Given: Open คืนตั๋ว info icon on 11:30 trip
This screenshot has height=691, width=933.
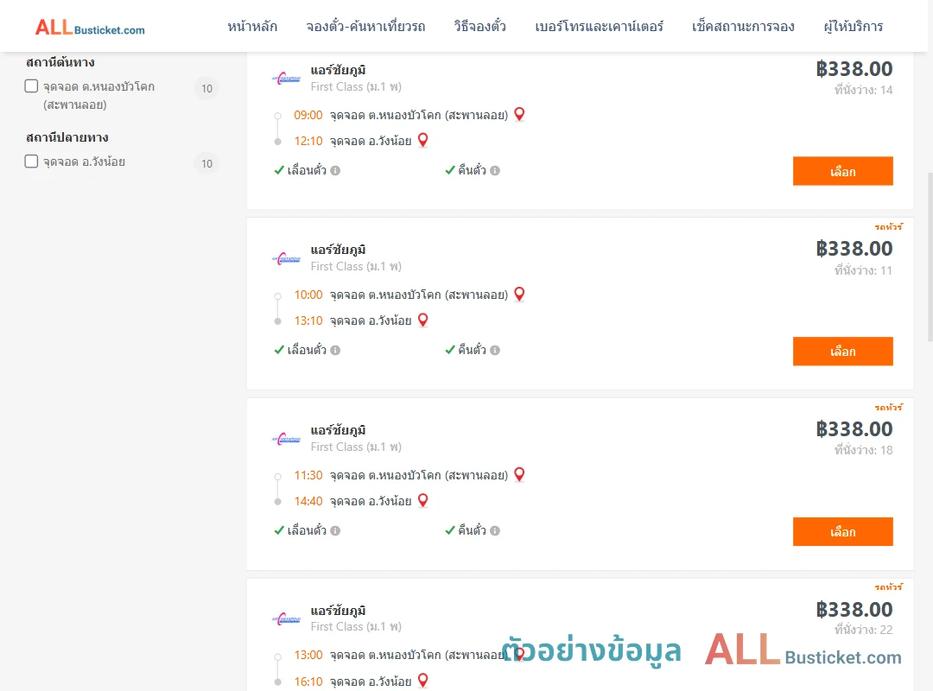Looking at the screenshot, I should point(495,531).
